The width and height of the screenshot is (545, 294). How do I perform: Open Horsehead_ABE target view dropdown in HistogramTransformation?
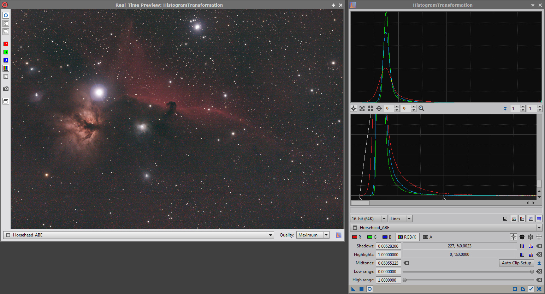pyautogui.click(x=446, y=228)
